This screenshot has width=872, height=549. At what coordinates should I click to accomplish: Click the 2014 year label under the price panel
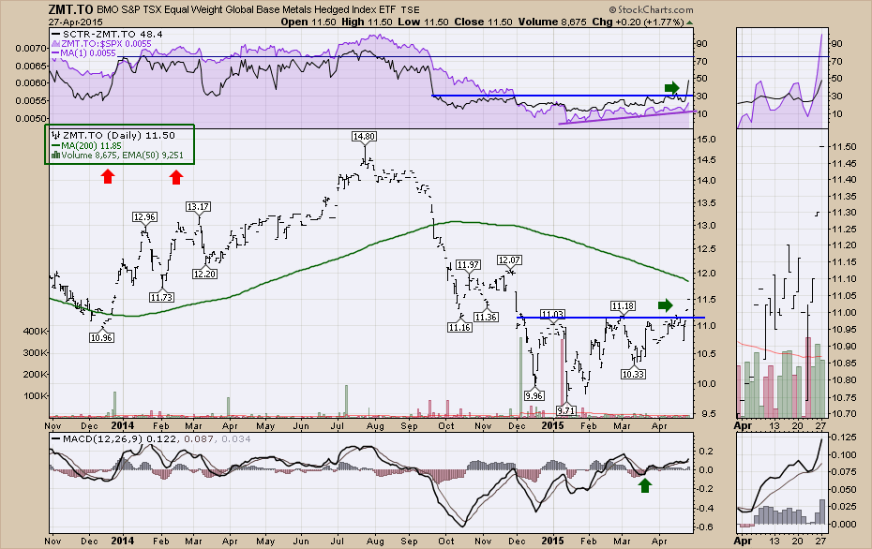click(x=122, y=425)
